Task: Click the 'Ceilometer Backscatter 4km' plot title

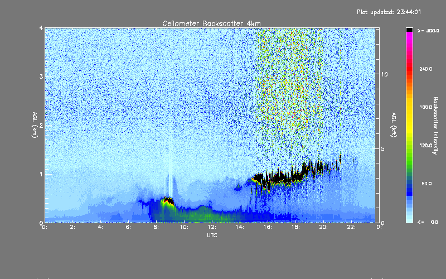Action: 211,23
